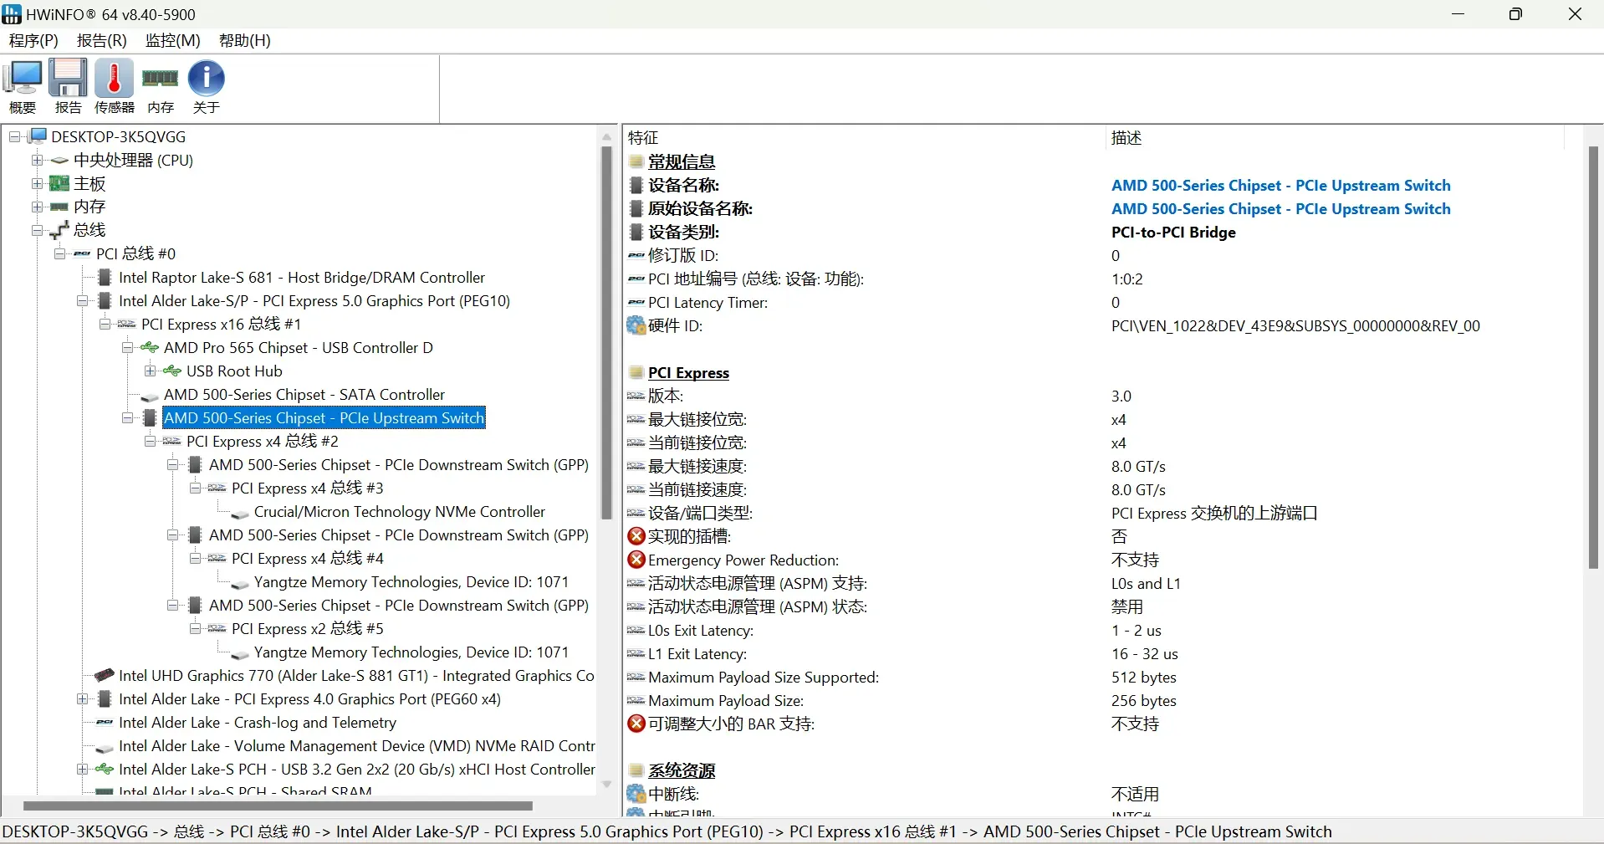Select PCI Express x4 总线 #3
The width and height of the screenshot is (1604, 844).
click(x=308, y=488)
